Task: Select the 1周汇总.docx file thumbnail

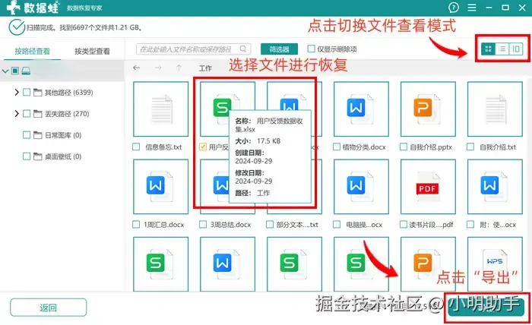Action: click(161, 187)
